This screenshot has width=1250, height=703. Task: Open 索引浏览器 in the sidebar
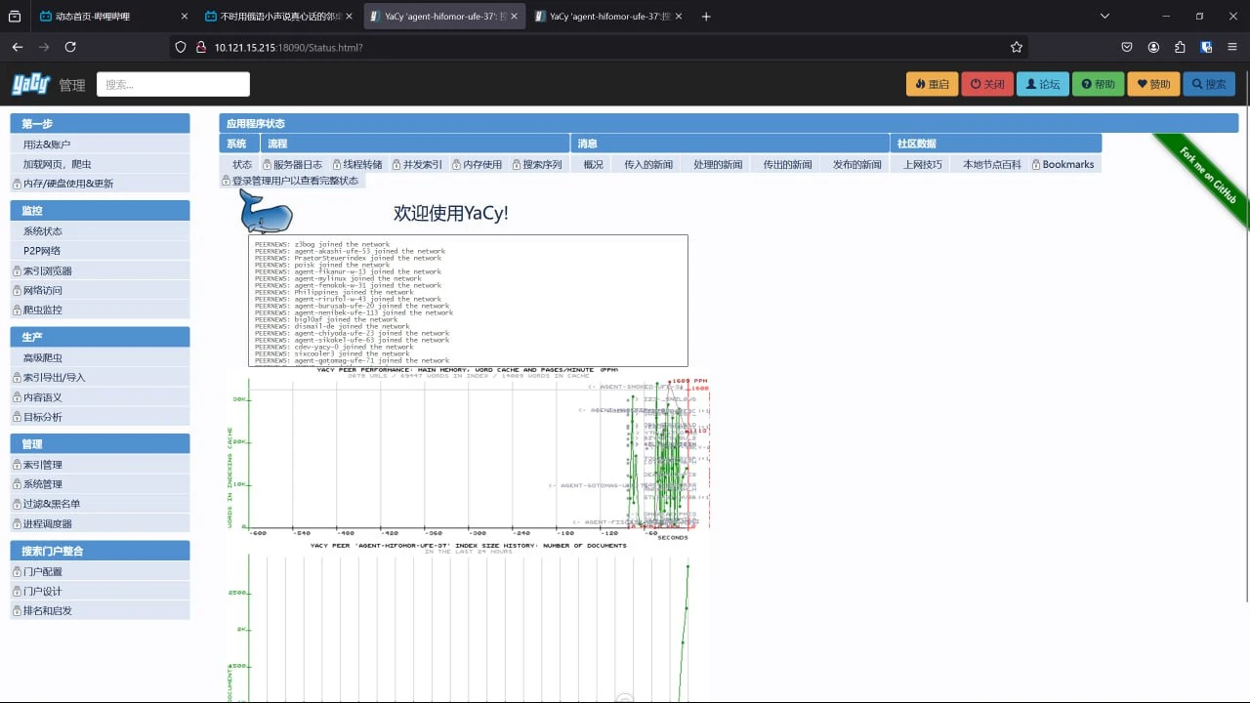point(100,270)
